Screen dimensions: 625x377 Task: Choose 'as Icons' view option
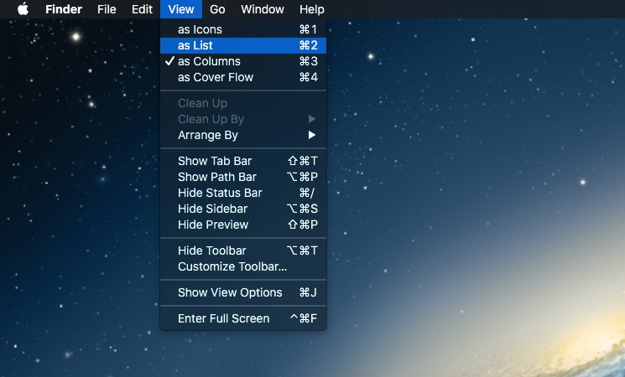[243, 29]
